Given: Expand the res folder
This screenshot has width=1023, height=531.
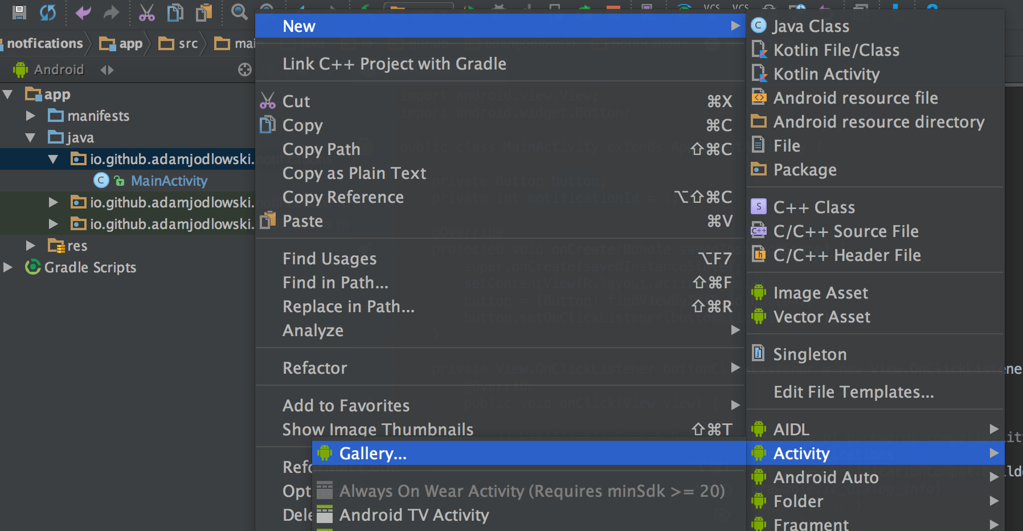Looking at the screenshot, I should click(x=31, y=246).
